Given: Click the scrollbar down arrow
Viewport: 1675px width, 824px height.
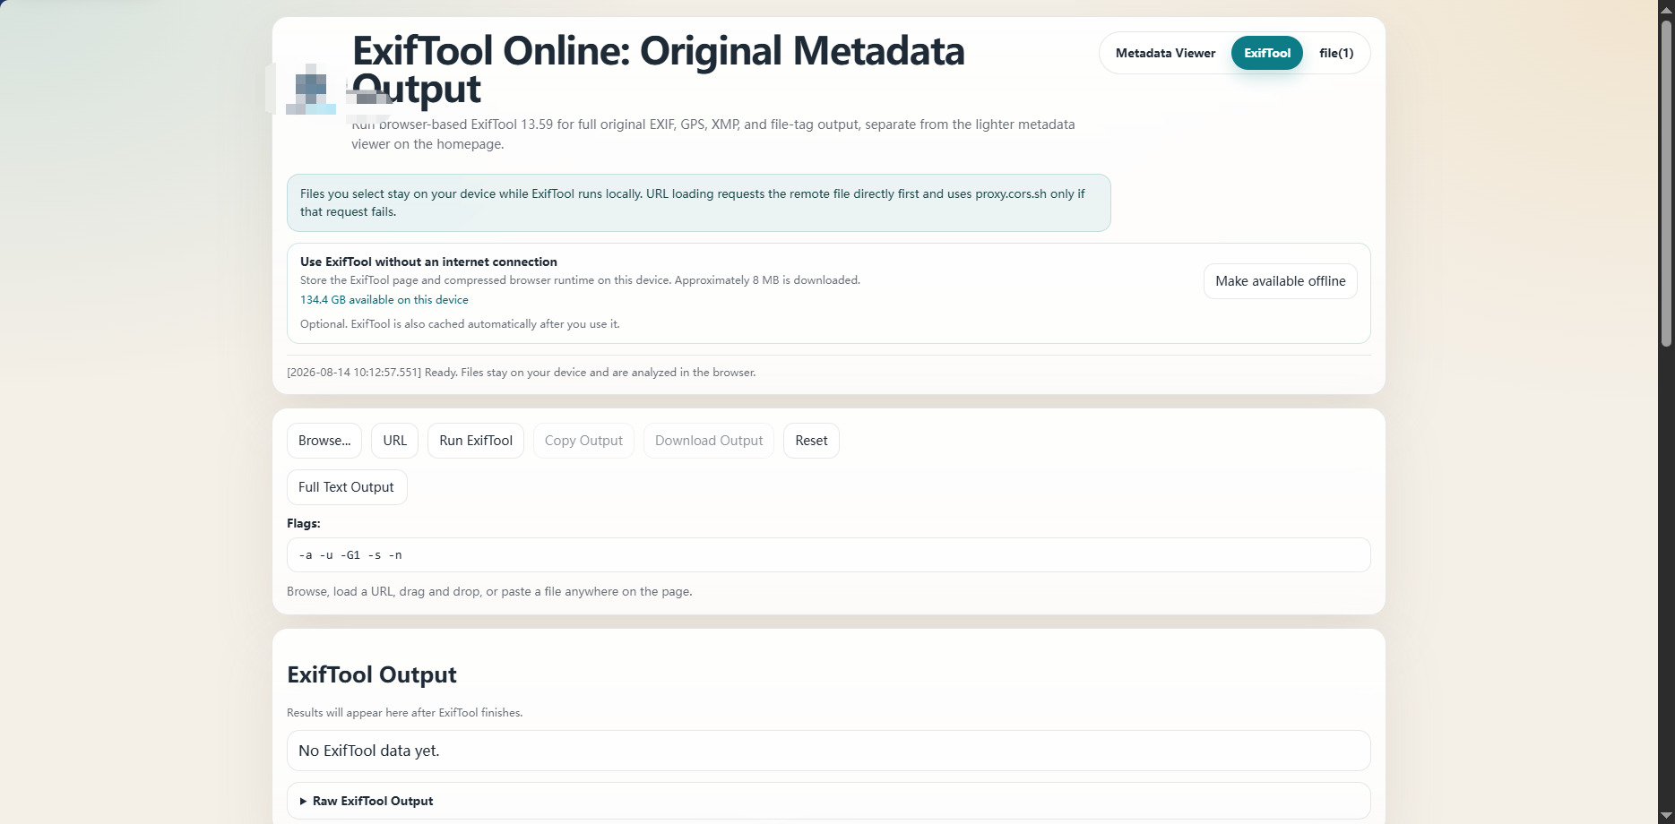Looking at the screenshot, I should coord(1666,816).
